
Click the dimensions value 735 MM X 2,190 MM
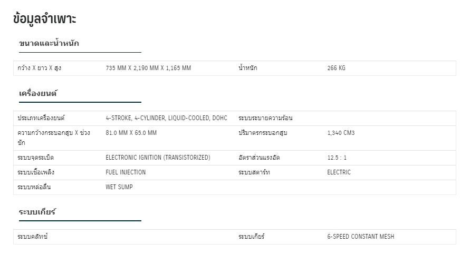pos(148,68)
